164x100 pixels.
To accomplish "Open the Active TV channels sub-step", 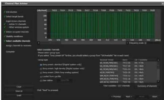I will click(17, 24).
